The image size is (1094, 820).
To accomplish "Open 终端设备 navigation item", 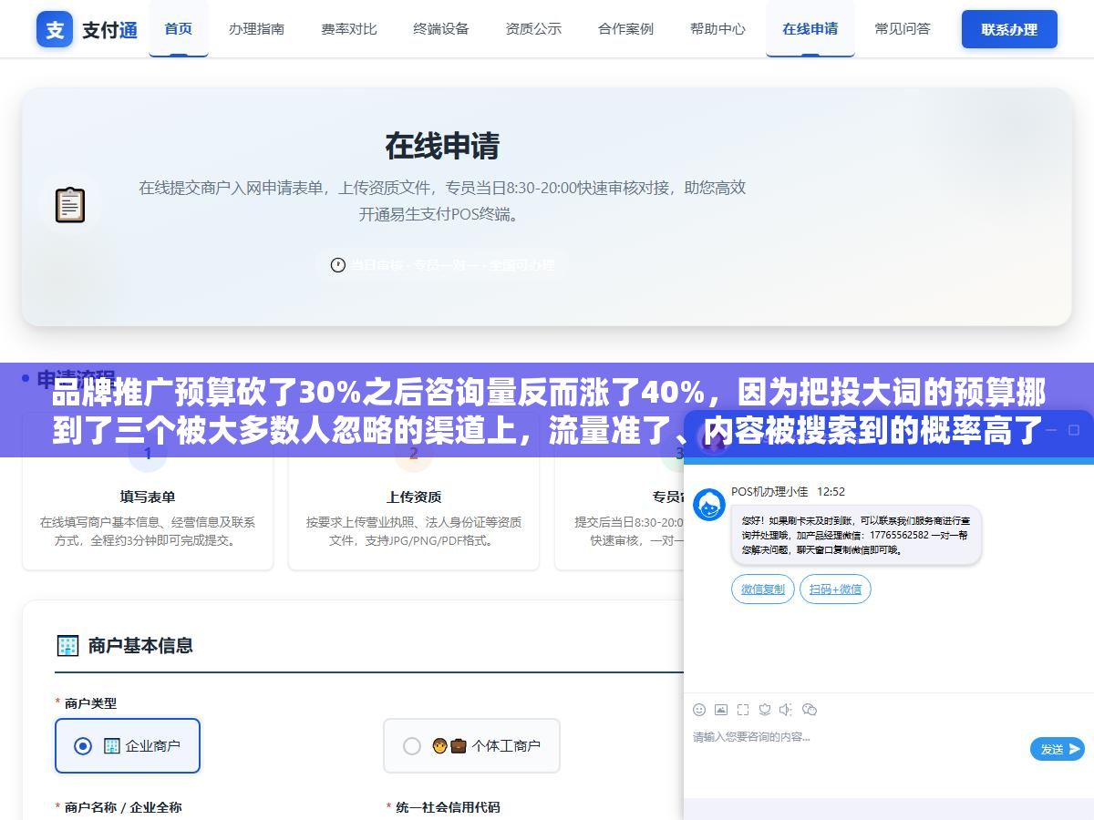I will point(441,28).
